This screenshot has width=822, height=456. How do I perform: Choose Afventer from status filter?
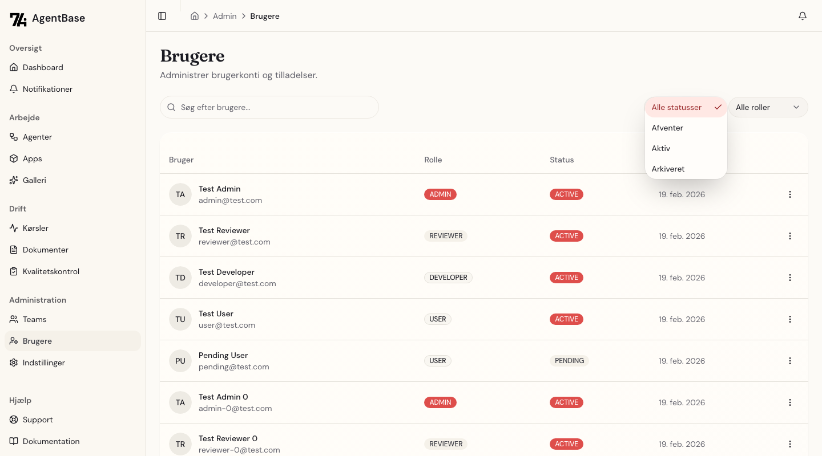667,128
